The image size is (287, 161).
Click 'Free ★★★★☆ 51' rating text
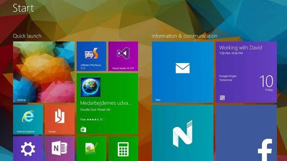[91, 119]
